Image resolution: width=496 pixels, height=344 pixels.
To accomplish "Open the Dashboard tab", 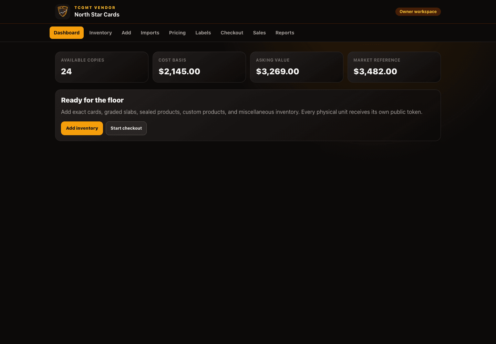I will 66,33.
